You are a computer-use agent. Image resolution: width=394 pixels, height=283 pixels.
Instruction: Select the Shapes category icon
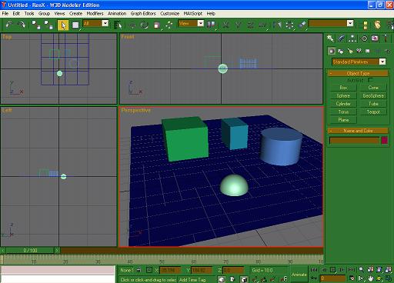point(340,52)
